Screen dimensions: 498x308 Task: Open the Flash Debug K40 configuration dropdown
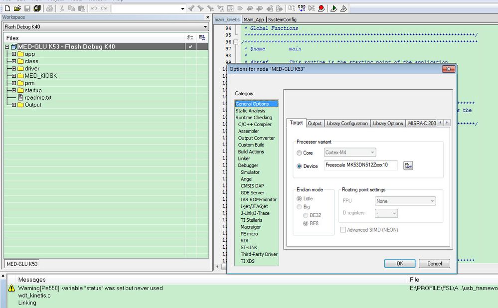tap(205, 27)
